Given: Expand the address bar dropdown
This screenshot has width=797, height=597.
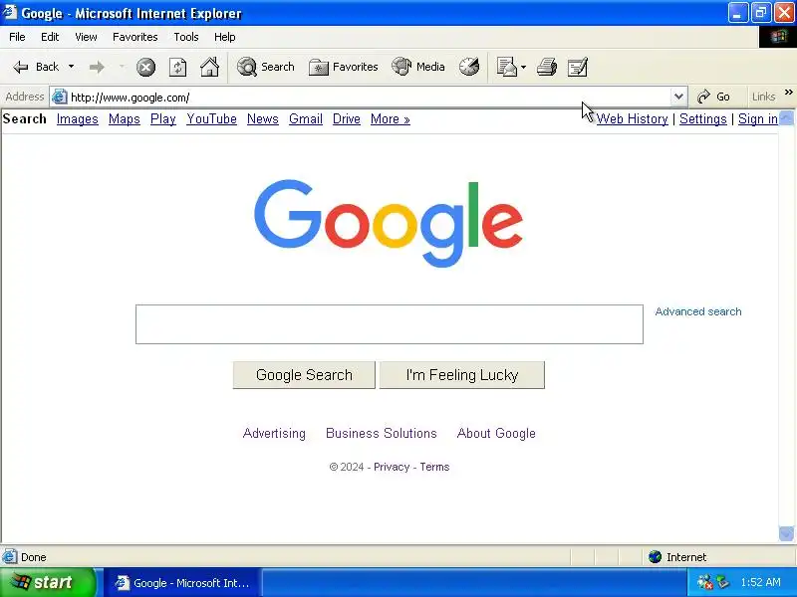Looking at the screenshot, I should coord(678,97).
